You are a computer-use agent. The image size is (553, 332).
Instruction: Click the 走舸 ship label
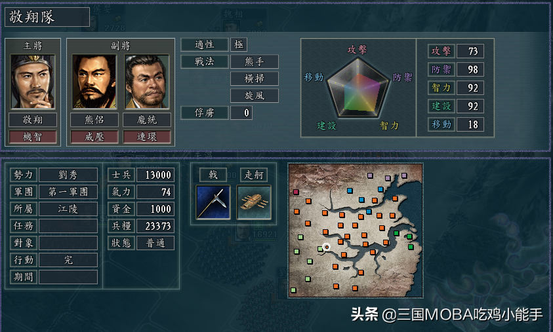[x=254, y=175]
